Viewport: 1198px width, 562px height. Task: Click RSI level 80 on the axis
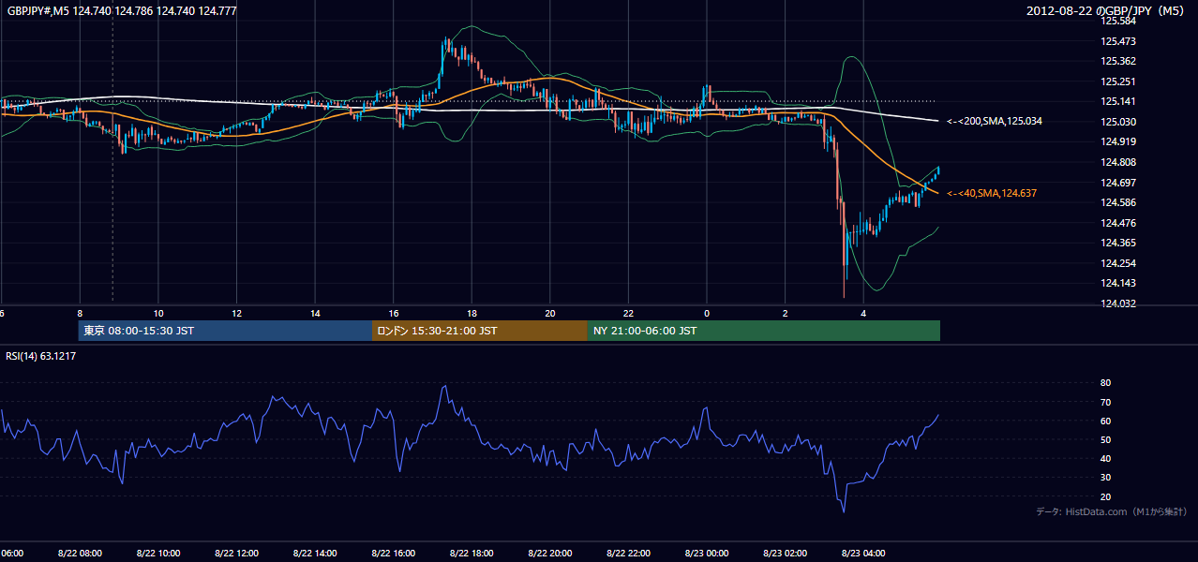pos(1105,383)
